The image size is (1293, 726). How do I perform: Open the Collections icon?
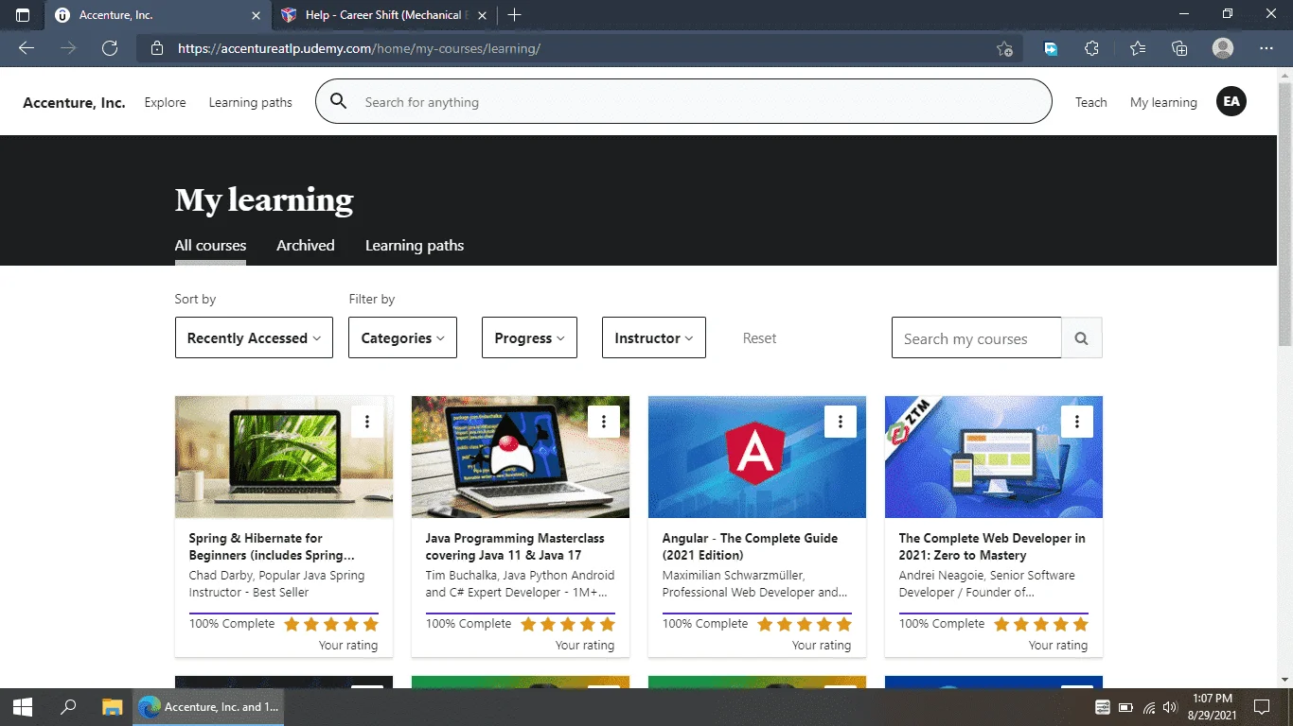(x=1179, y=48)
